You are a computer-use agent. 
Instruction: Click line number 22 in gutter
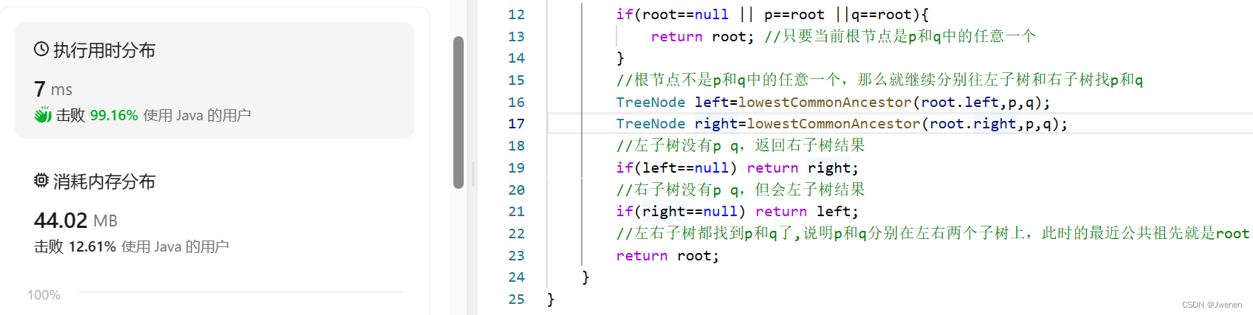(516, 234)
